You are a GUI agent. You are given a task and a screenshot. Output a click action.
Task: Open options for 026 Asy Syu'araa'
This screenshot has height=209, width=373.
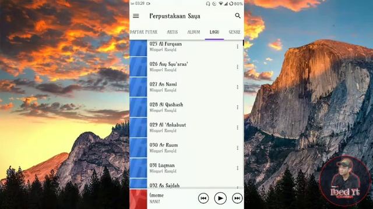(x=237, y=67)
